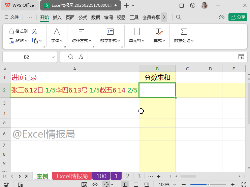The image size is (250, 187).
Task: Select cell A2 with progress record text
Action: pos(74,90)
